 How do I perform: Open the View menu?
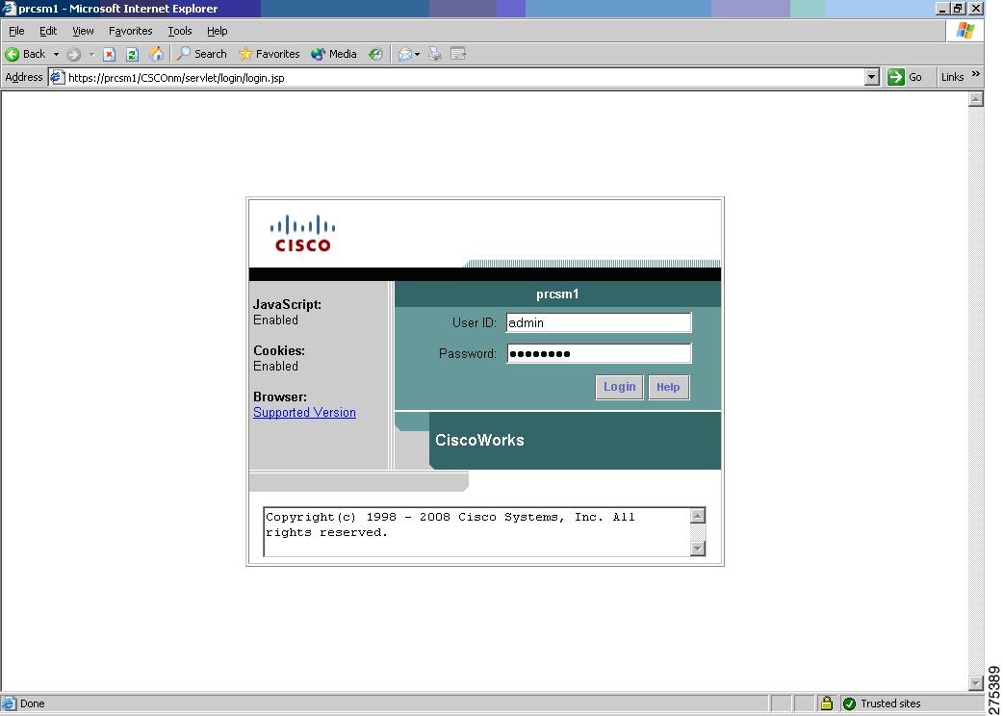point(83,31)
